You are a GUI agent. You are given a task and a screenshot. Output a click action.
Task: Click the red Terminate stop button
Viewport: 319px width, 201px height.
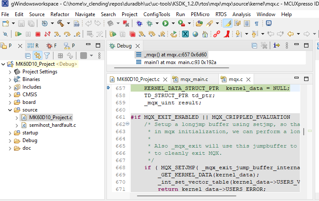(38, 34)
